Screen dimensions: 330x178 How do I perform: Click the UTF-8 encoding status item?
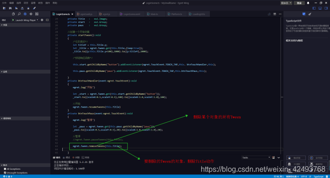click(x=304, y=177)
